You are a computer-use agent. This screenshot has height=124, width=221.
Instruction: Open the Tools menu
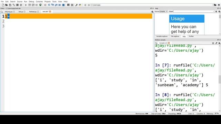54,1
